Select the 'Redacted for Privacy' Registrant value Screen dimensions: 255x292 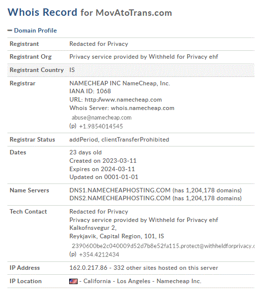tap(99, 44)
